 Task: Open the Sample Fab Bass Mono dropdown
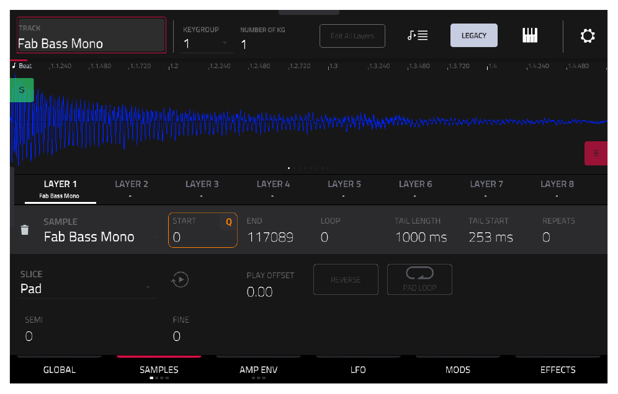click(x=102, y=237)
